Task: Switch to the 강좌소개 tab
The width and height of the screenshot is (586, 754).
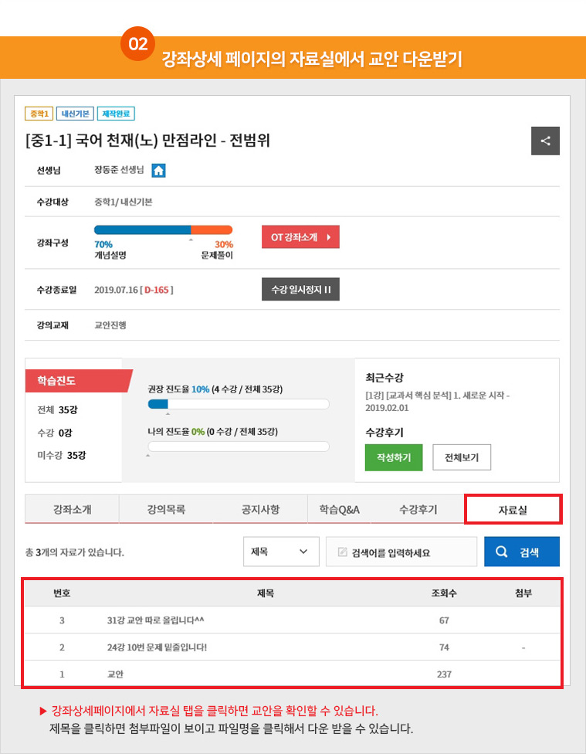Action: tap(72, 509)
